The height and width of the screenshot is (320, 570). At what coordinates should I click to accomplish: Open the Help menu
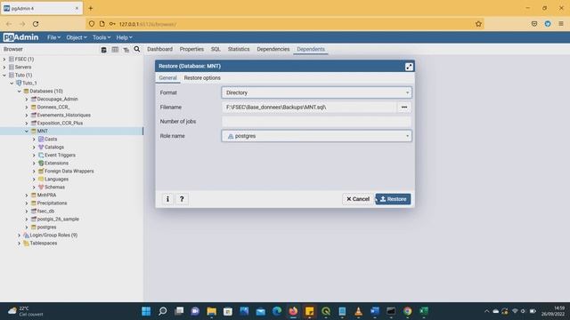(x=125, y=37)
